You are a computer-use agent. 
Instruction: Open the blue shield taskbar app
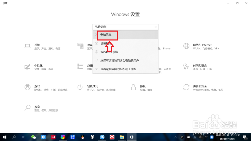(x=43, y=137)
